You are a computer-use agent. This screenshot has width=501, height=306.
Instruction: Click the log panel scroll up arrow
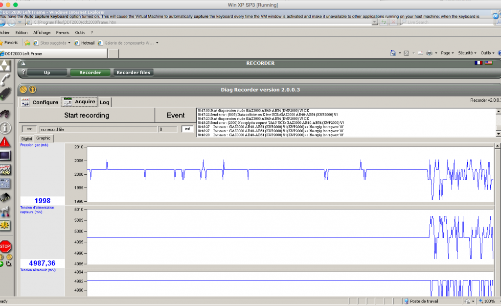tap(498, 111)
